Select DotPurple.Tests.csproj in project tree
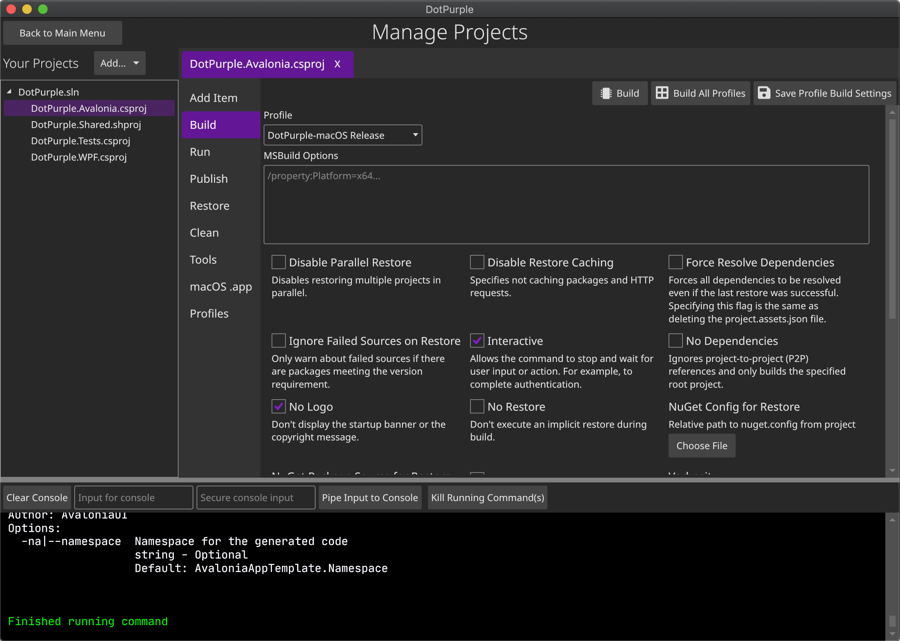Viewport: 900px width, 641px height. click(81, 141)
